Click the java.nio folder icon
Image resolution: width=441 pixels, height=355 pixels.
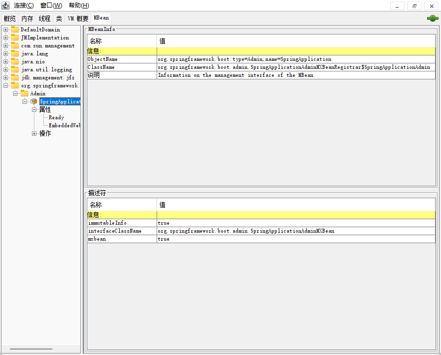tap(15, 61)
